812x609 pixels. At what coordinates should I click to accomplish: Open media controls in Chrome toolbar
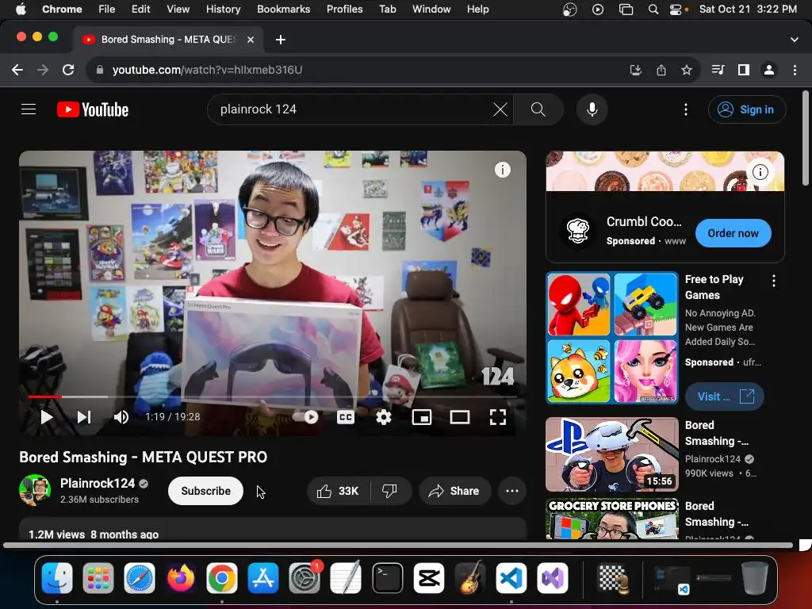coord(718,70)
